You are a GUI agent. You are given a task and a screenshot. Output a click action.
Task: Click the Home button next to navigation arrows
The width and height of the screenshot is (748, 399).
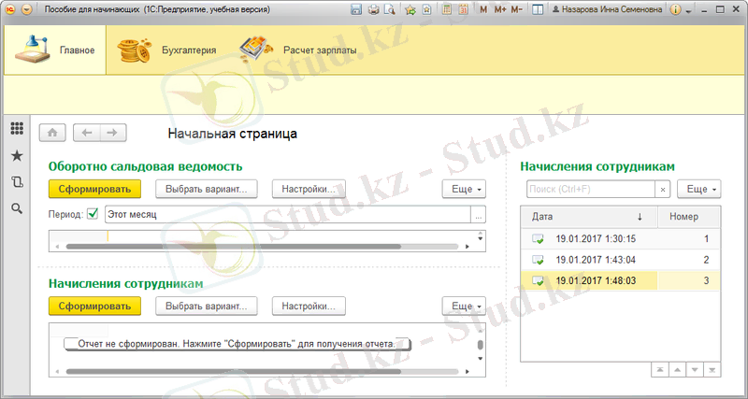(x=51, y=133)
